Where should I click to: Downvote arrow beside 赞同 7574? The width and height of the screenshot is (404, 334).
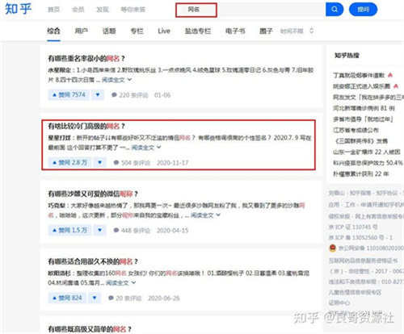point(98,94)
